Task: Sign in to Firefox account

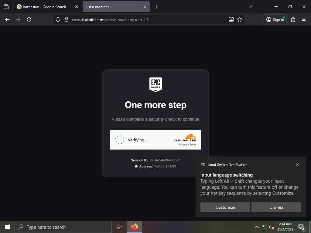Action: (x=275, y=19)
